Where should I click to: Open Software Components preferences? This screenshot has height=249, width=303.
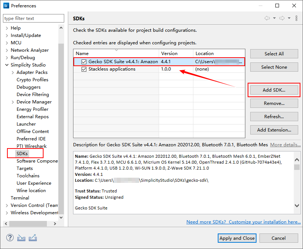point(37,161)
